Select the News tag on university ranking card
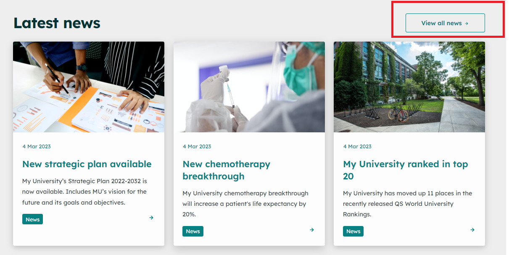The width and height of the screenshot is (509, 255). click(353, 231)
